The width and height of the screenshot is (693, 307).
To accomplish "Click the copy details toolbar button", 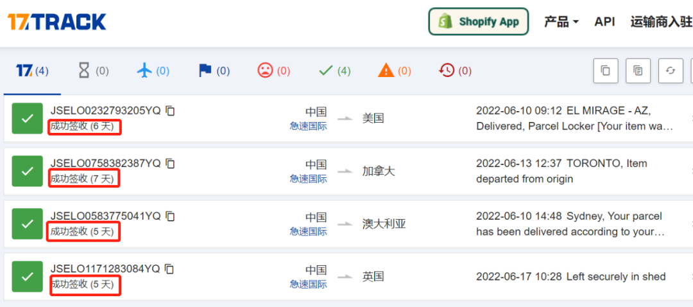I will (638, 71).
